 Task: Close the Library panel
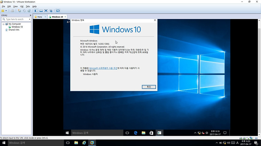[x=30, y=15]
